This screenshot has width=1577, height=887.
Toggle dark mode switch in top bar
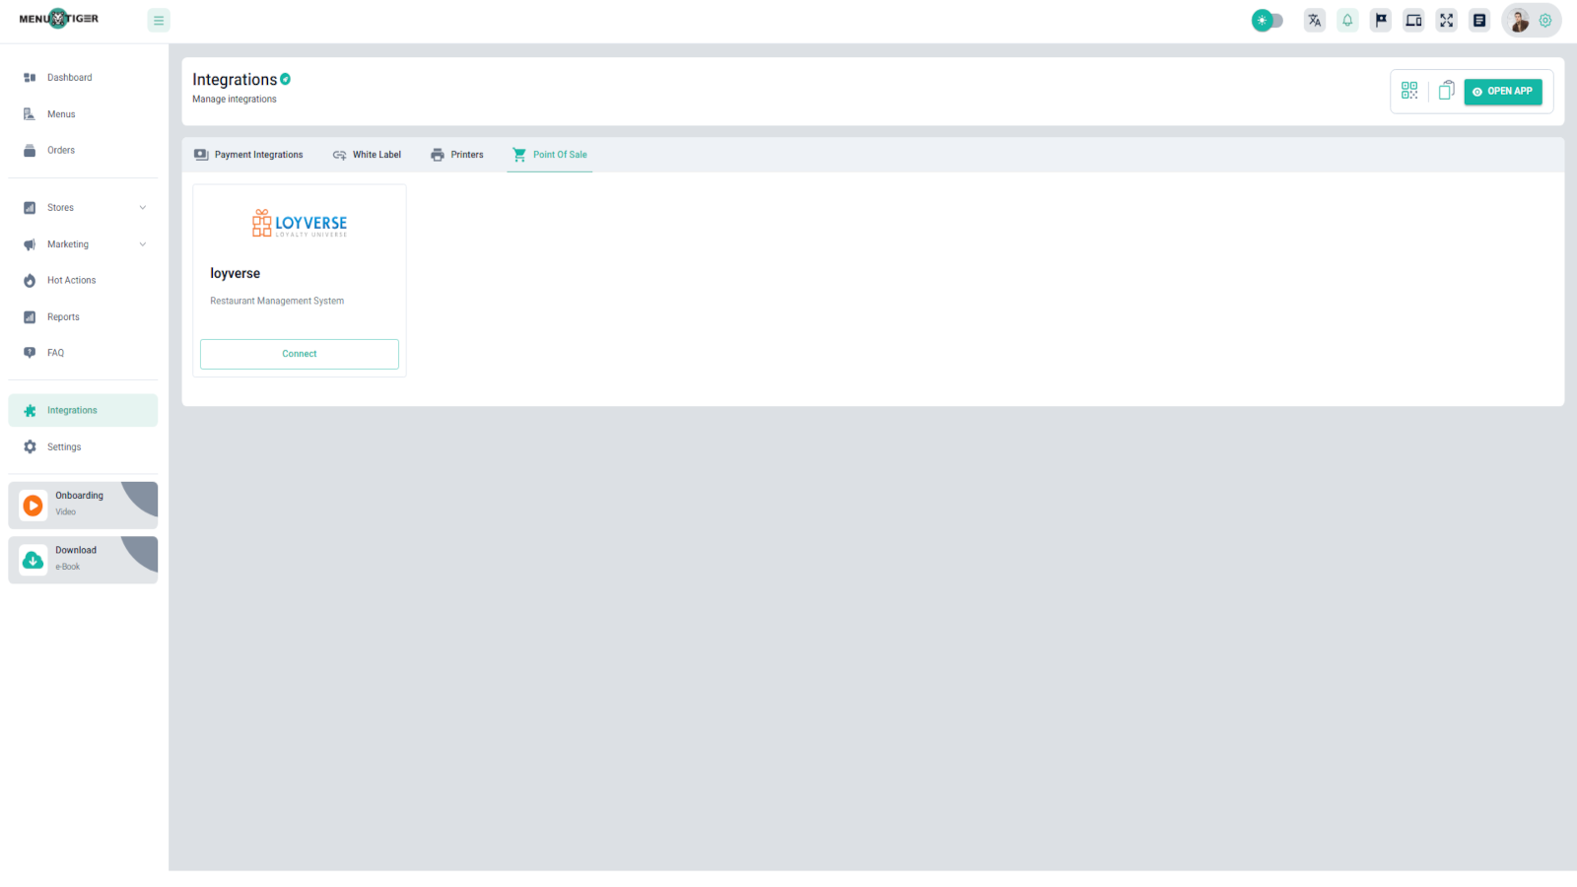pos(1268,20)
